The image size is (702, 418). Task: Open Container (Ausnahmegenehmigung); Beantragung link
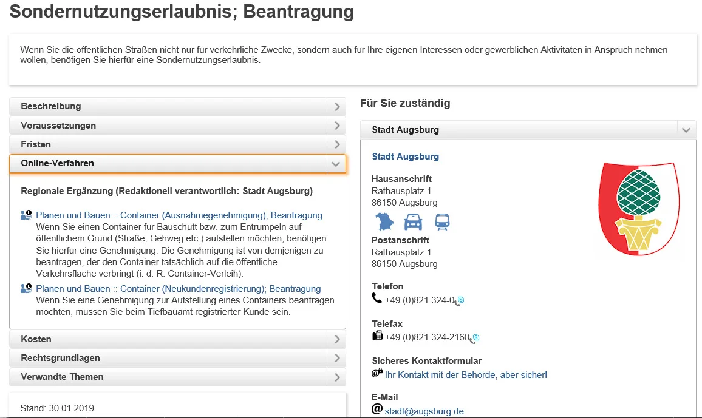pyautogui.click(x=179, y=215)
